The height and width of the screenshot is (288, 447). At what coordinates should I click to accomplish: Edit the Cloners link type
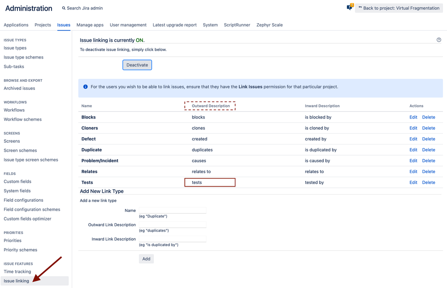[413, 128]
